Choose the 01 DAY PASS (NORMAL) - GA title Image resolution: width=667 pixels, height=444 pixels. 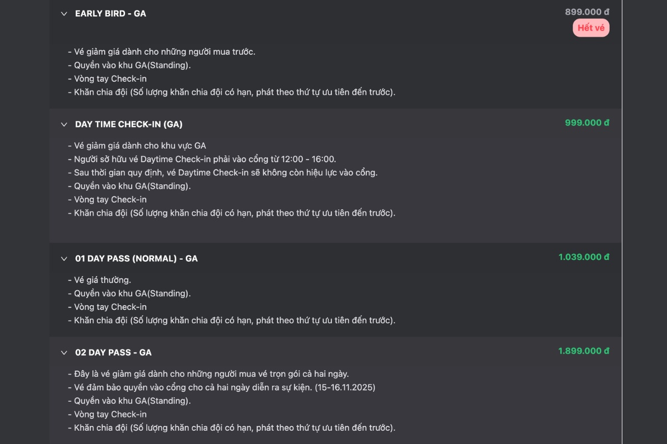tap(136, 259)
